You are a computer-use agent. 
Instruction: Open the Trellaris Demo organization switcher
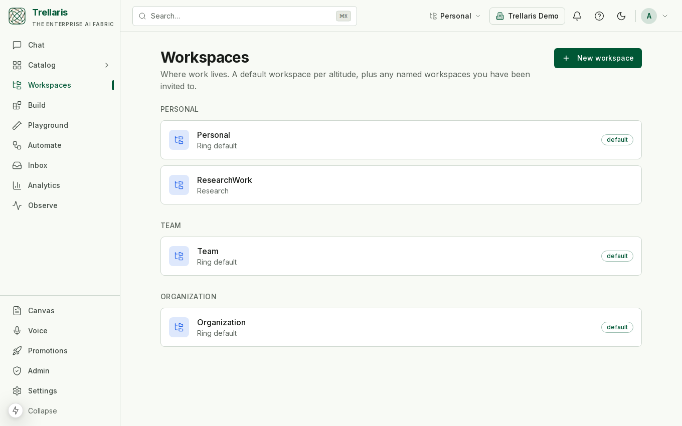pyautogui.click(x=527, y=16)
